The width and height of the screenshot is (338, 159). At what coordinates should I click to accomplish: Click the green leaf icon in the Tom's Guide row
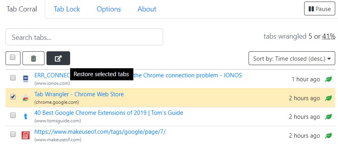click(328, 117)
